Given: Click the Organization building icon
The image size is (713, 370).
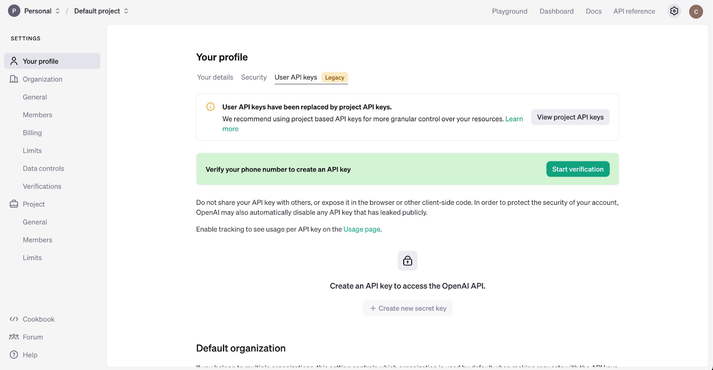Looking at the screenshot, I should tap(14, 79).
